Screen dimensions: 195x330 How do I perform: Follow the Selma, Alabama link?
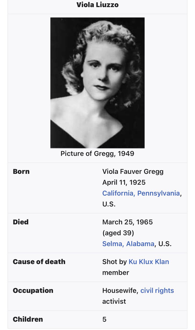(128, 244)
